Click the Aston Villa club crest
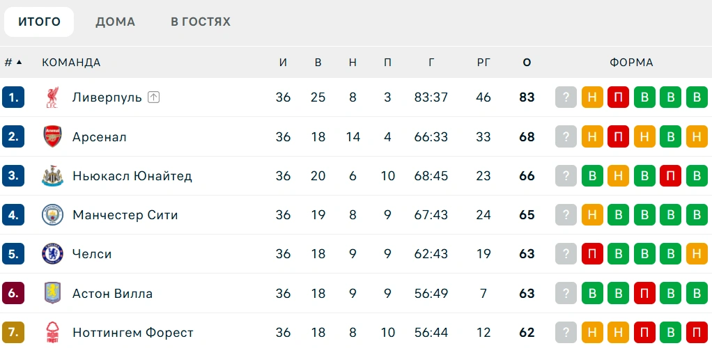Screen dimensions: 712x348 click(52, 293)
